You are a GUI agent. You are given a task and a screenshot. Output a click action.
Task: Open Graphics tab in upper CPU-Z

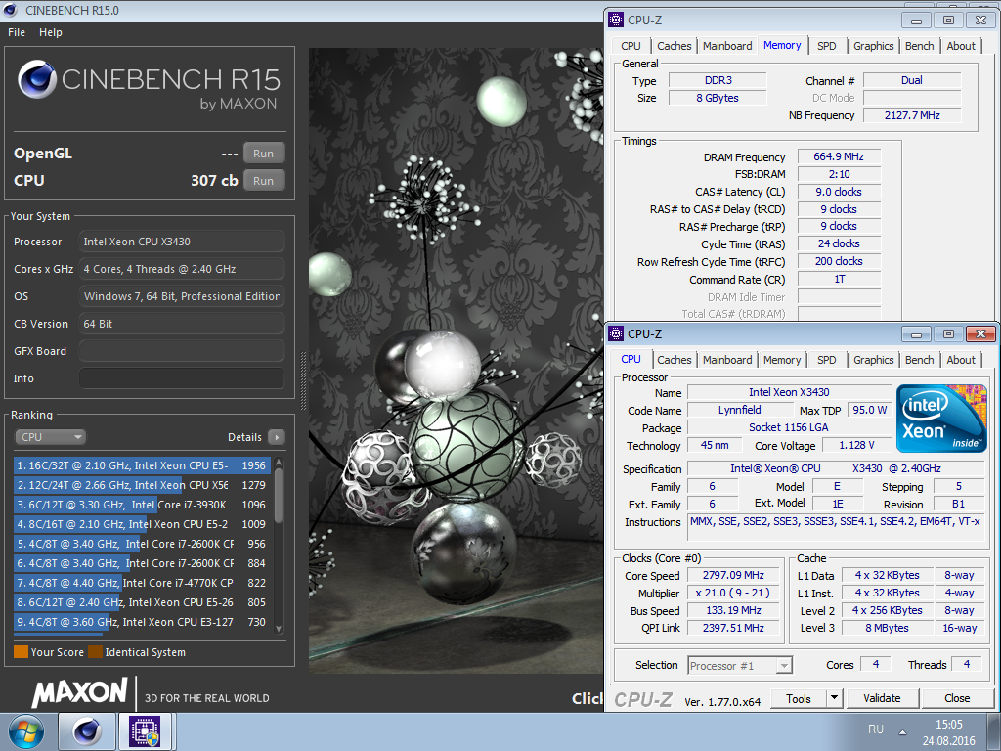tap(873, 46)
